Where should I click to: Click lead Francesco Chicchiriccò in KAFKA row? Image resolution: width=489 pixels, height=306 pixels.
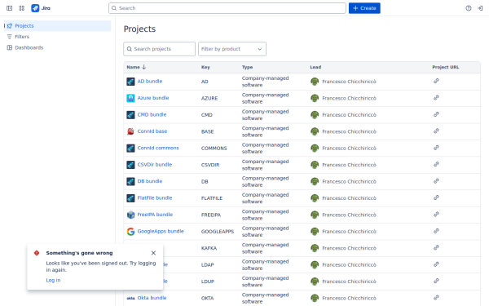pos(349,248)
